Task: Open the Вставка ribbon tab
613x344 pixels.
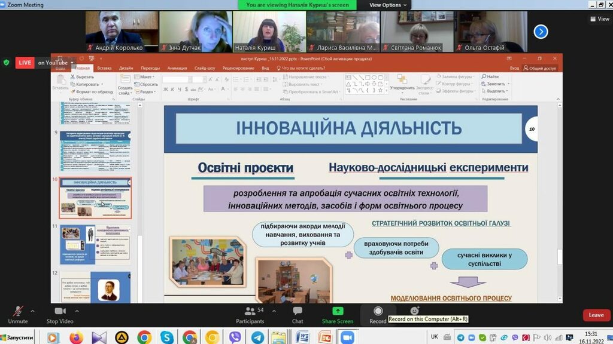Action: coord(104,68)
